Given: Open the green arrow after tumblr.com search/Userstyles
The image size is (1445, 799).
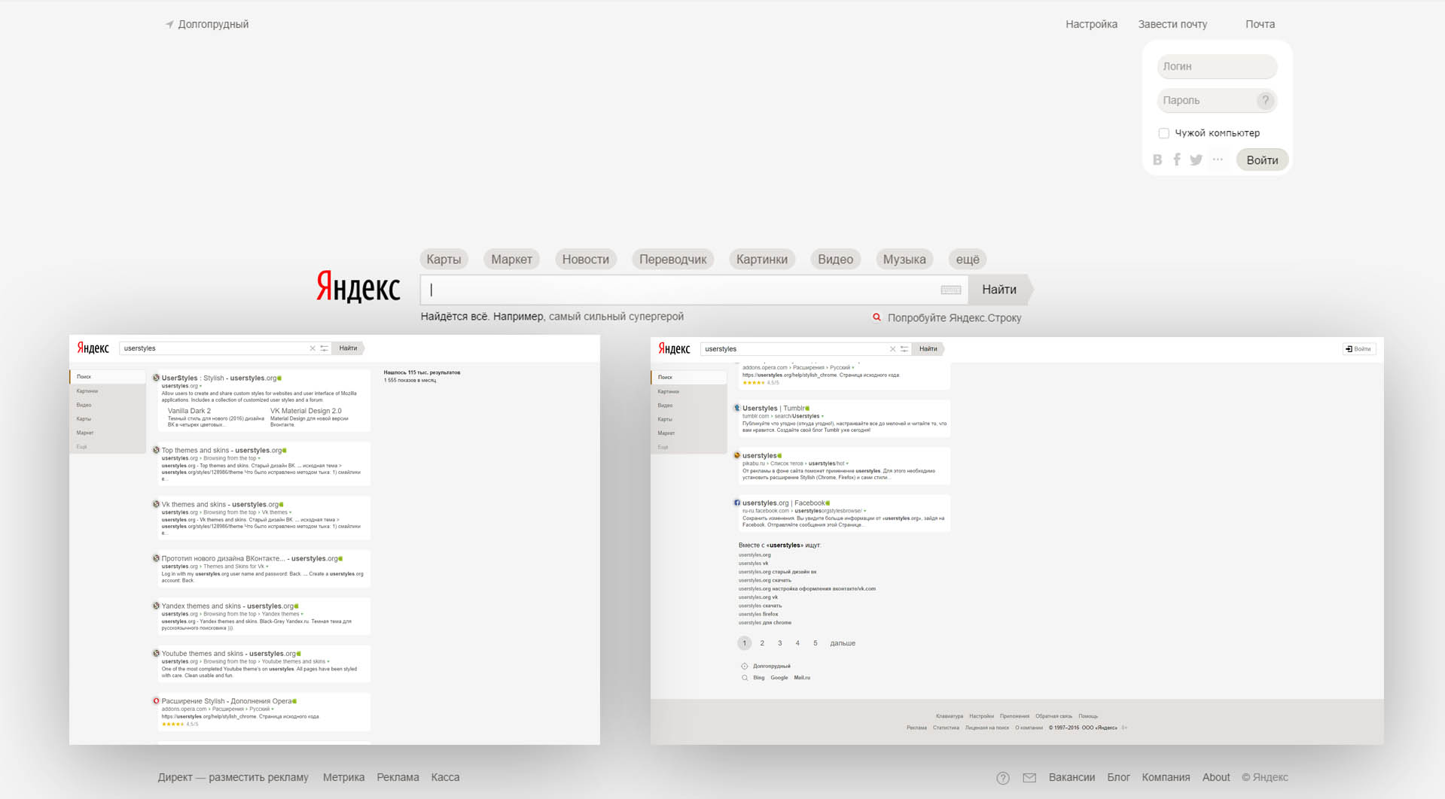Looking at the screenshot, I should click(x=822, y=416).
